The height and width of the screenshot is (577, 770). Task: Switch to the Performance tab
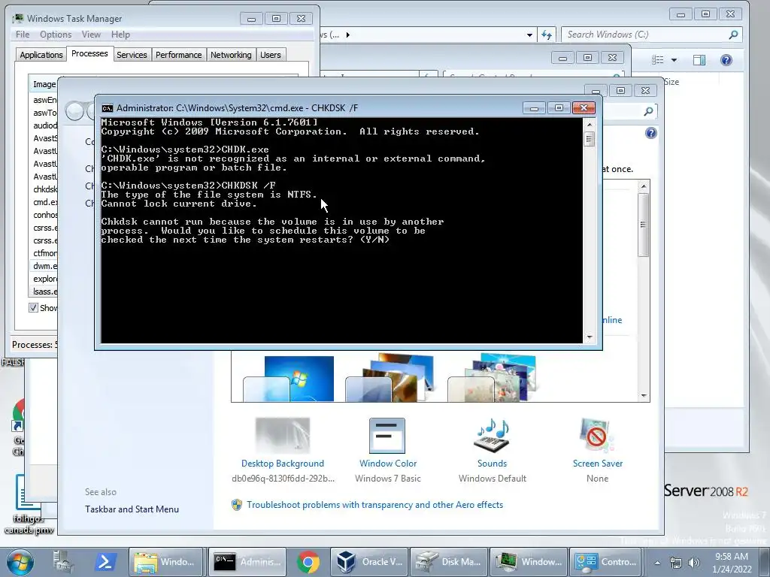click(x=179, y=55)
